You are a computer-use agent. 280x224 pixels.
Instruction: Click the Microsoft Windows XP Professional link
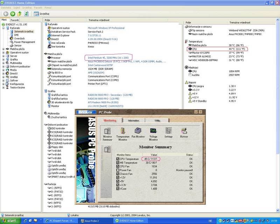coord(106,28)
